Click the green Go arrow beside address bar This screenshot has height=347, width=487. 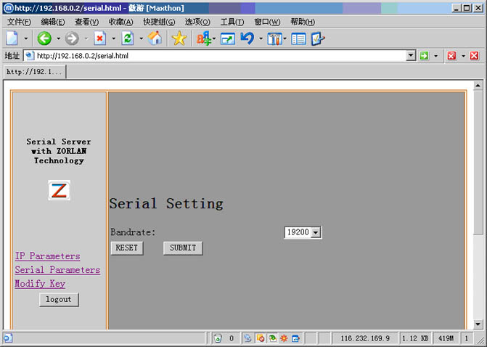click(x=424, y=55)
